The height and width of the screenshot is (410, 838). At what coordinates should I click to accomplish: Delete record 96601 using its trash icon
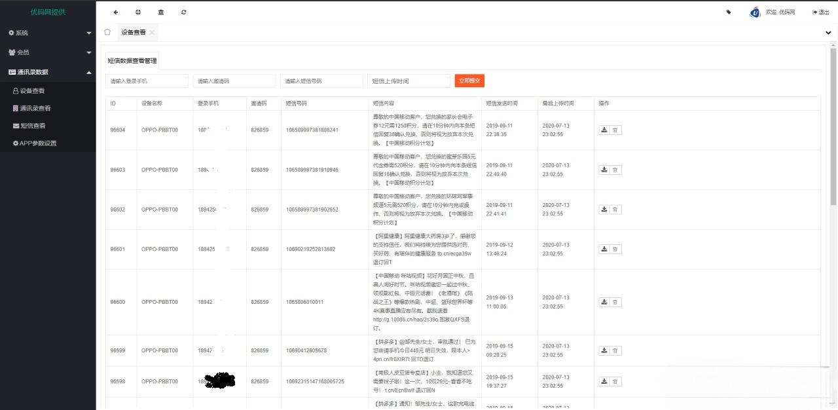click(x=614, y=249)
